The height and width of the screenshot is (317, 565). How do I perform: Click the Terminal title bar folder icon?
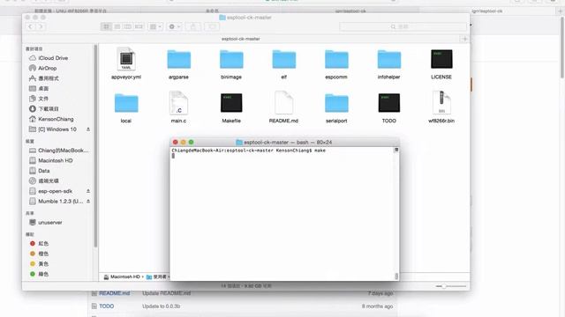click(x=239, y=143)
